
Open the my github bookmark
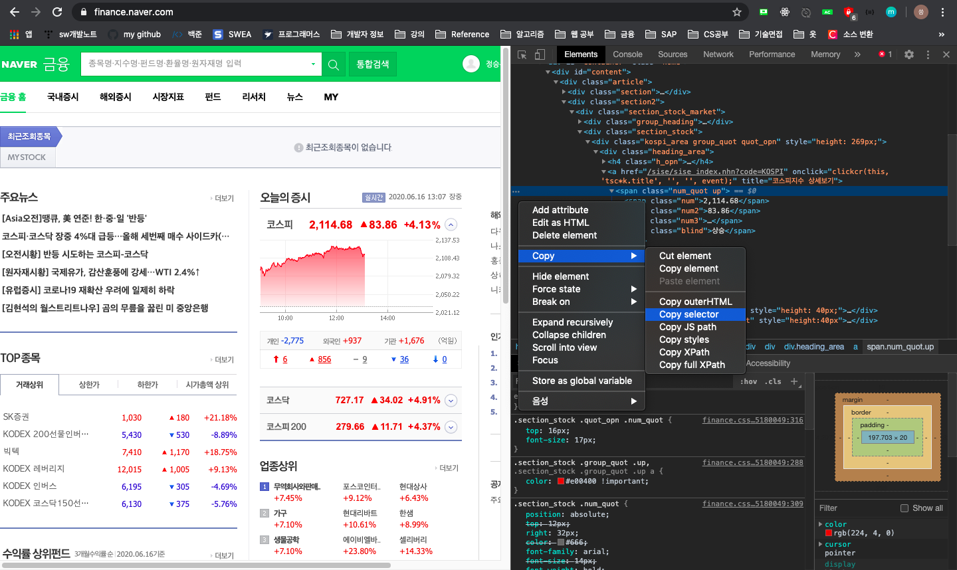point(134,35)
